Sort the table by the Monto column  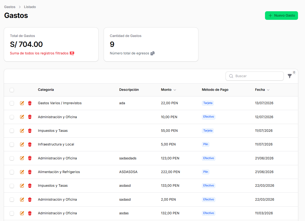168,90
